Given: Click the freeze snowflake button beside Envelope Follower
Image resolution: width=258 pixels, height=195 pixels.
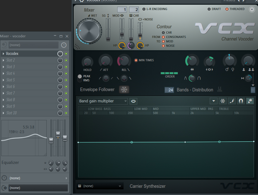Looking at the screenshot, I should (x=124, y=89).
